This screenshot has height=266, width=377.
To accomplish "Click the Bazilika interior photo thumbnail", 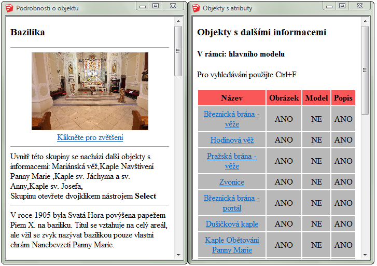I will [90, 91].
